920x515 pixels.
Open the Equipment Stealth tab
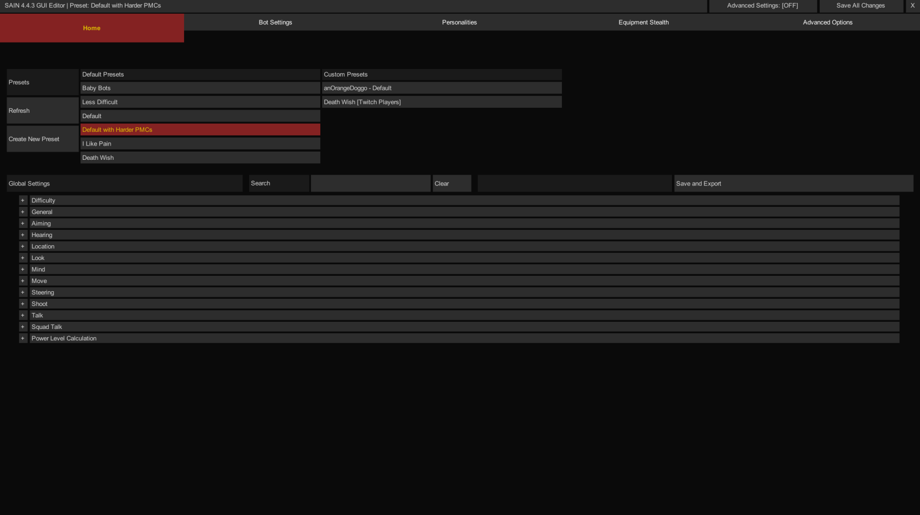643,22
